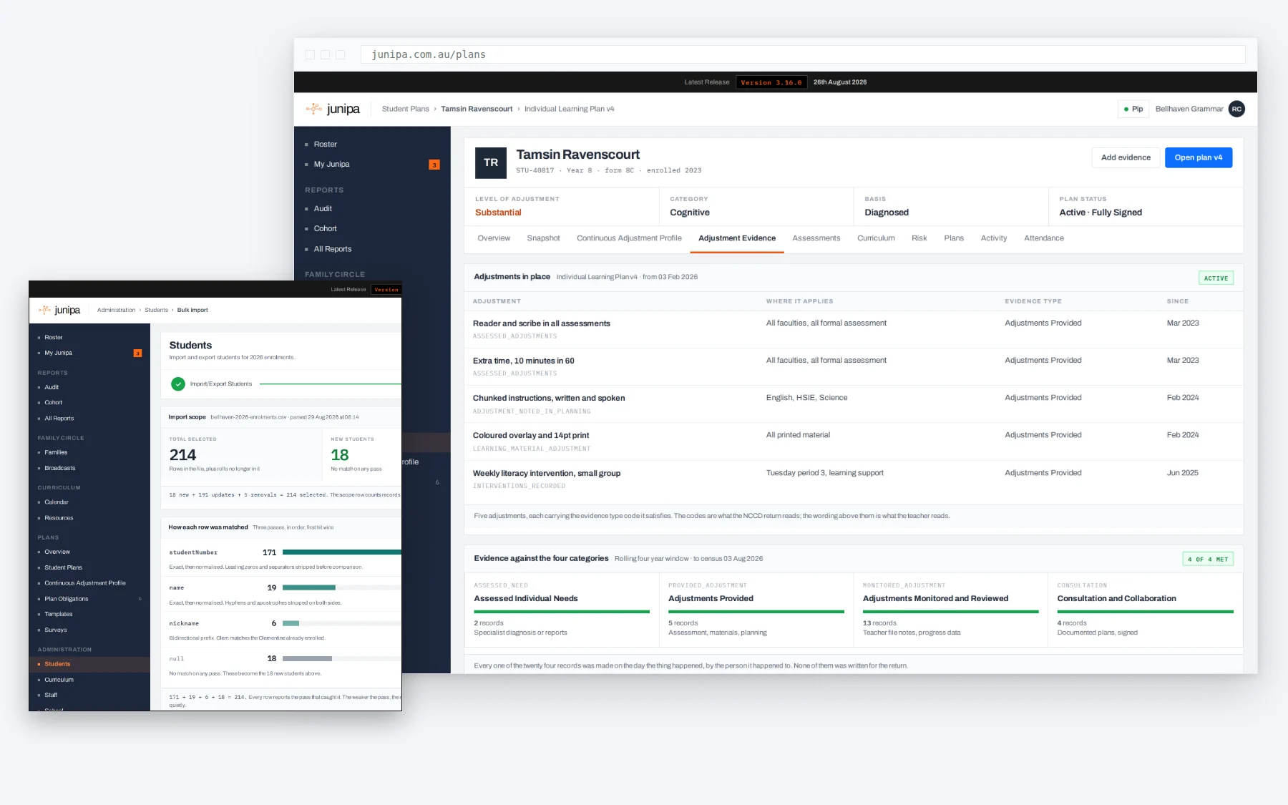Click the 214 total selected figure
The width and height of the screenshot is (1288, 805).
pyautogui.click(x=182, y=455)
